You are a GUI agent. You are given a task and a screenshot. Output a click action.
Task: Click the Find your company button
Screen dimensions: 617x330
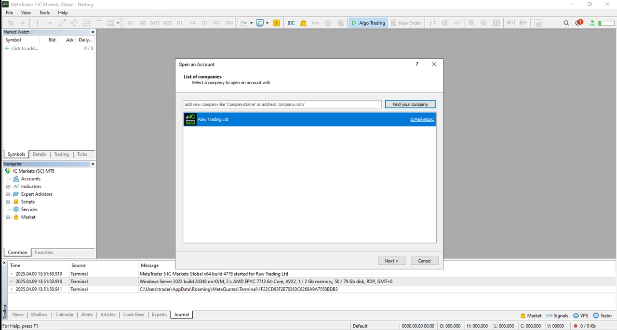click(x=410, y=104)
